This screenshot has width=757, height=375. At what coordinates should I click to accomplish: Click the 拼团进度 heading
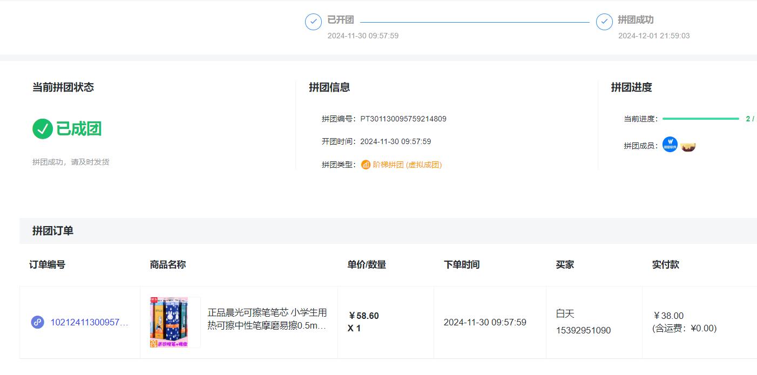[632, 87]
